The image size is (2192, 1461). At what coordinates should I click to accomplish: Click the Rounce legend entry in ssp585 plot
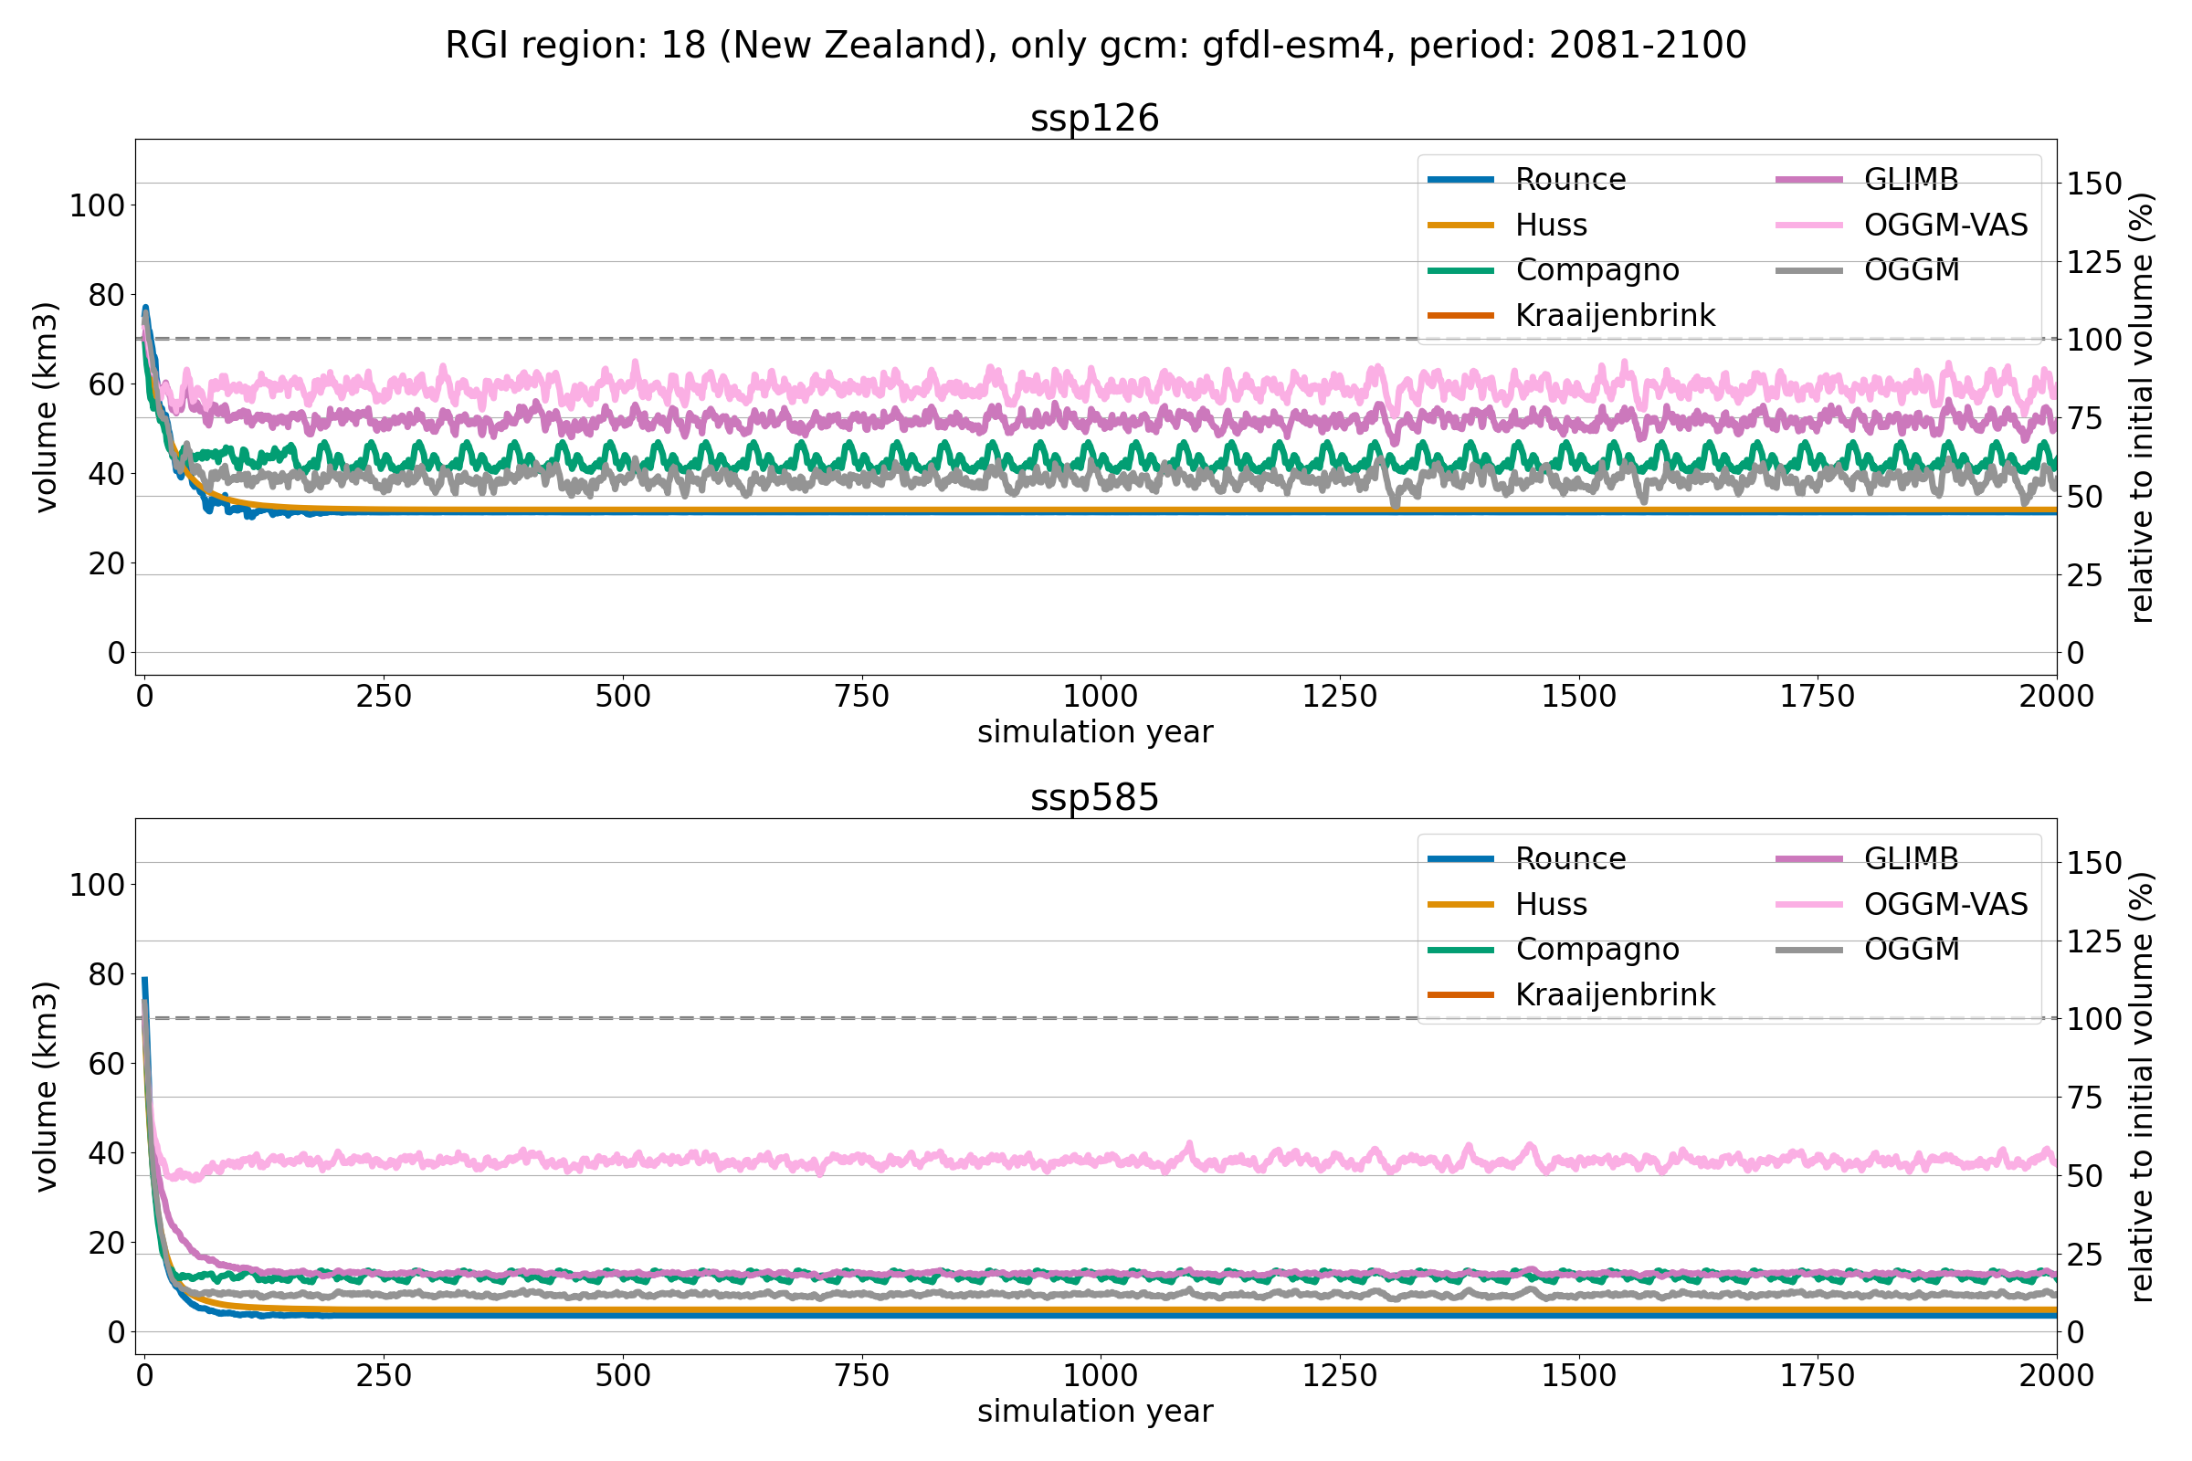tap(1569, 858)
